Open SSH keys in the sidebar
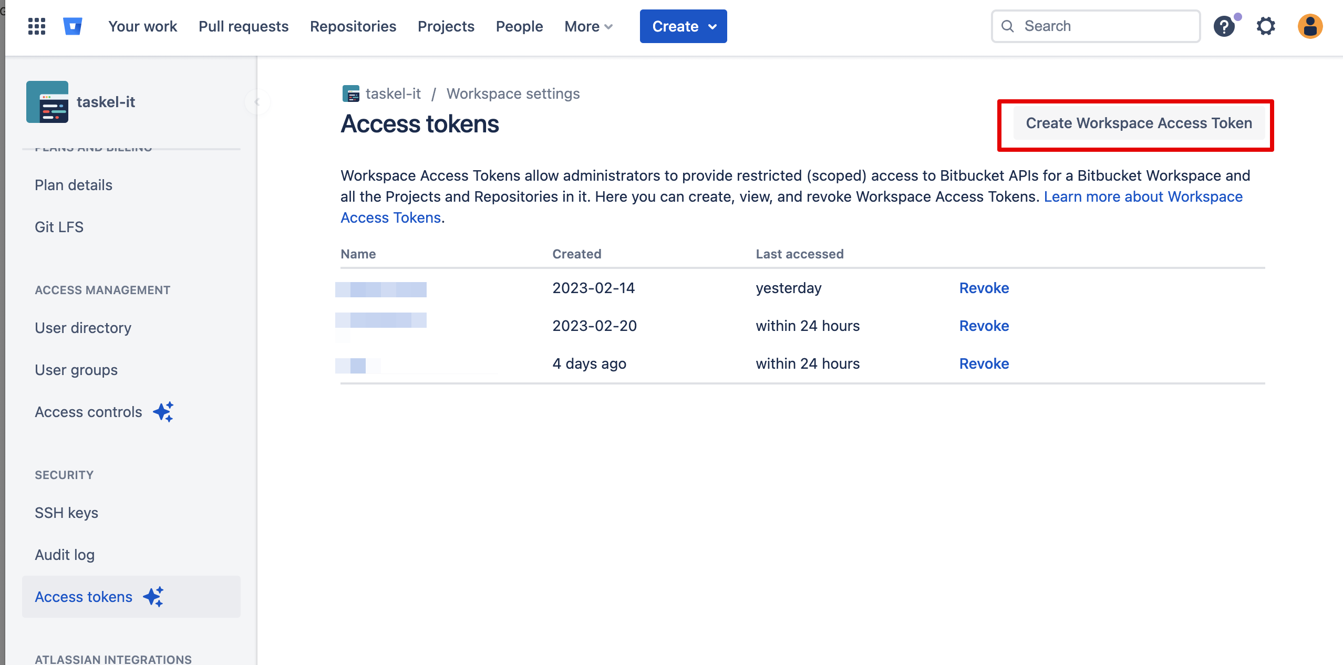 (x=67, y=513)
